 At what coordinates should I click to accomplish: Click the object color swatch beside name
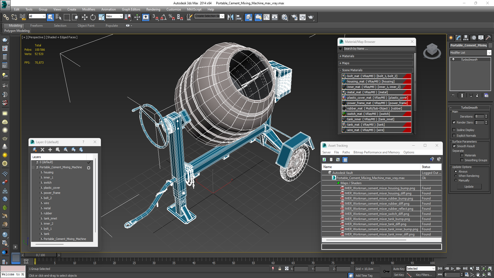coord(490,45)
